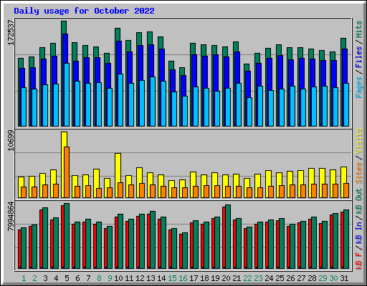Select day 24 on the x-axis
The width and height of the screenshot is (367, 286).
[x=269, y=278]
